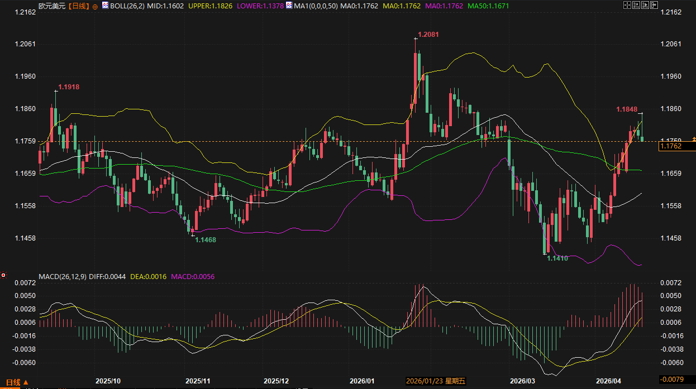Click the 1.1410 low price label

click(557, 258)
